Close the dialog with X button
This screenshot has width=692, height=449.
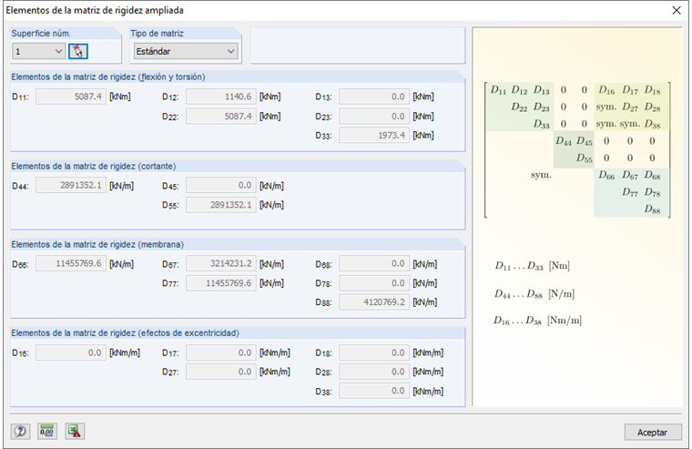tap(677, 10)
